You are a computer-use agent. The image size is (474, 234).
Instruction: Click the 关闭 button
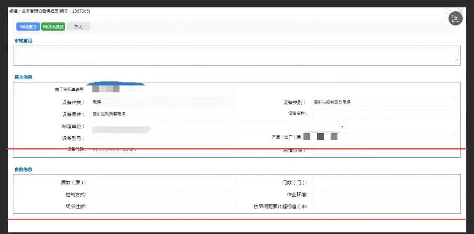[x=78, y=27]
